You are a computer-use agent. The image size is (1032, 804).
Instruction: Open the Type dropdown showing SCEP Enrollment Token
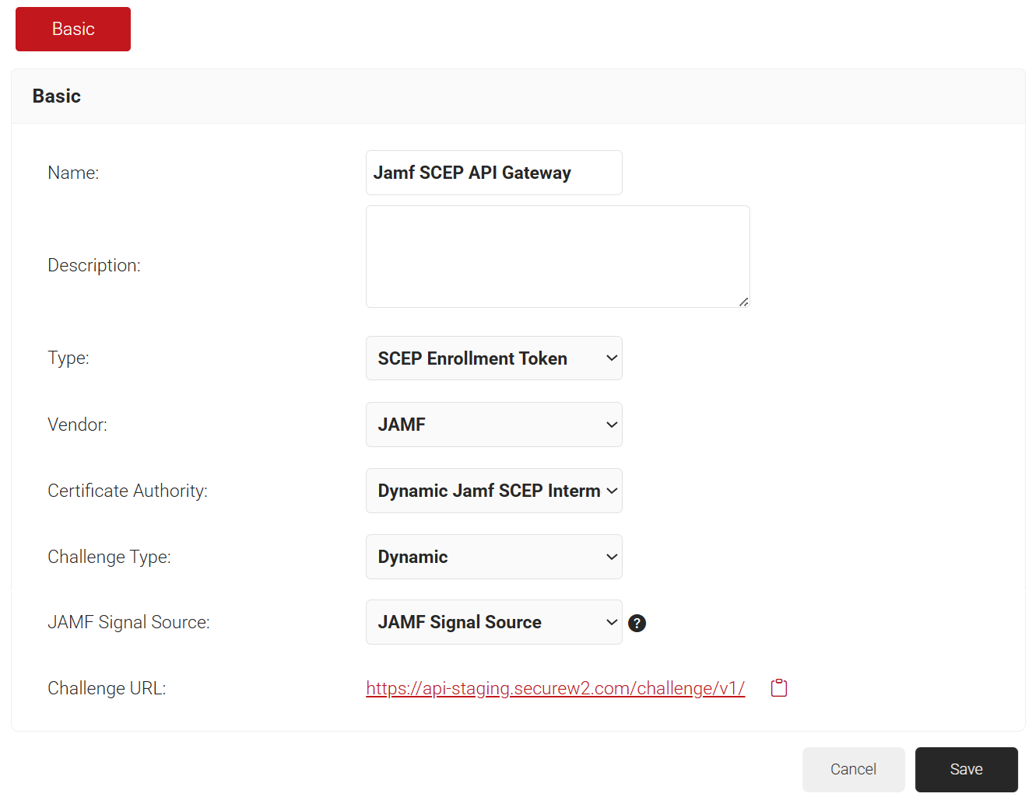coord(493,358)
